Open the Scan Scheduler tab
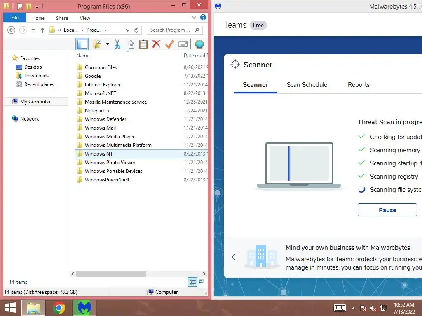The image size is (422, 316). 308,85
